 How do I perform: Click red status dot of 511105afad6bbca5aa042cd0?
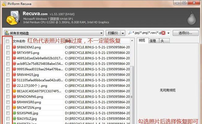coord(15,80)
